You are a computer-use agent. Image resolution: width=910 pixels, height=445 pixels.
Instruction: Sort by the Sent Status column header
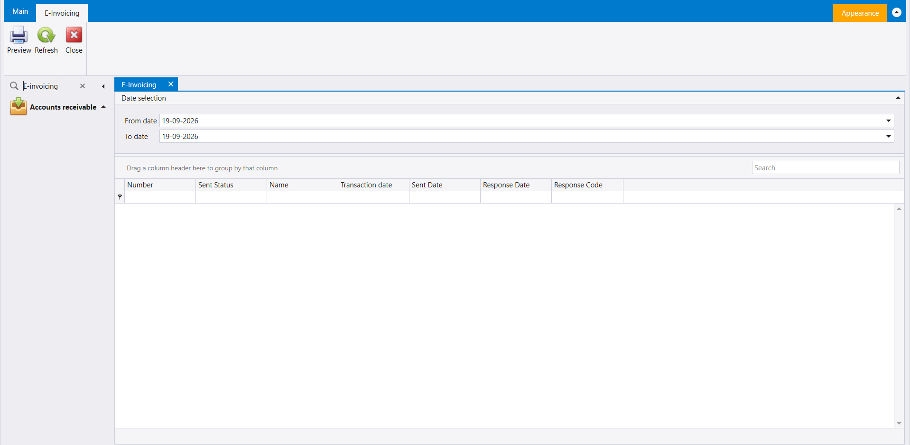point(231,185)
